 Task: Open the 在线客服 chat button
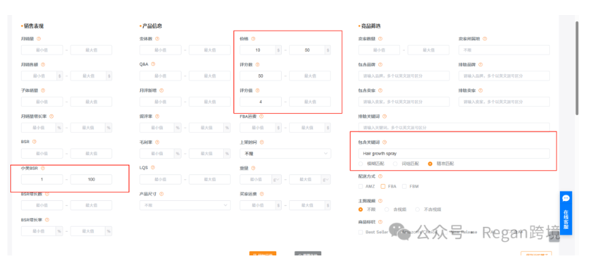pos(566,213)
